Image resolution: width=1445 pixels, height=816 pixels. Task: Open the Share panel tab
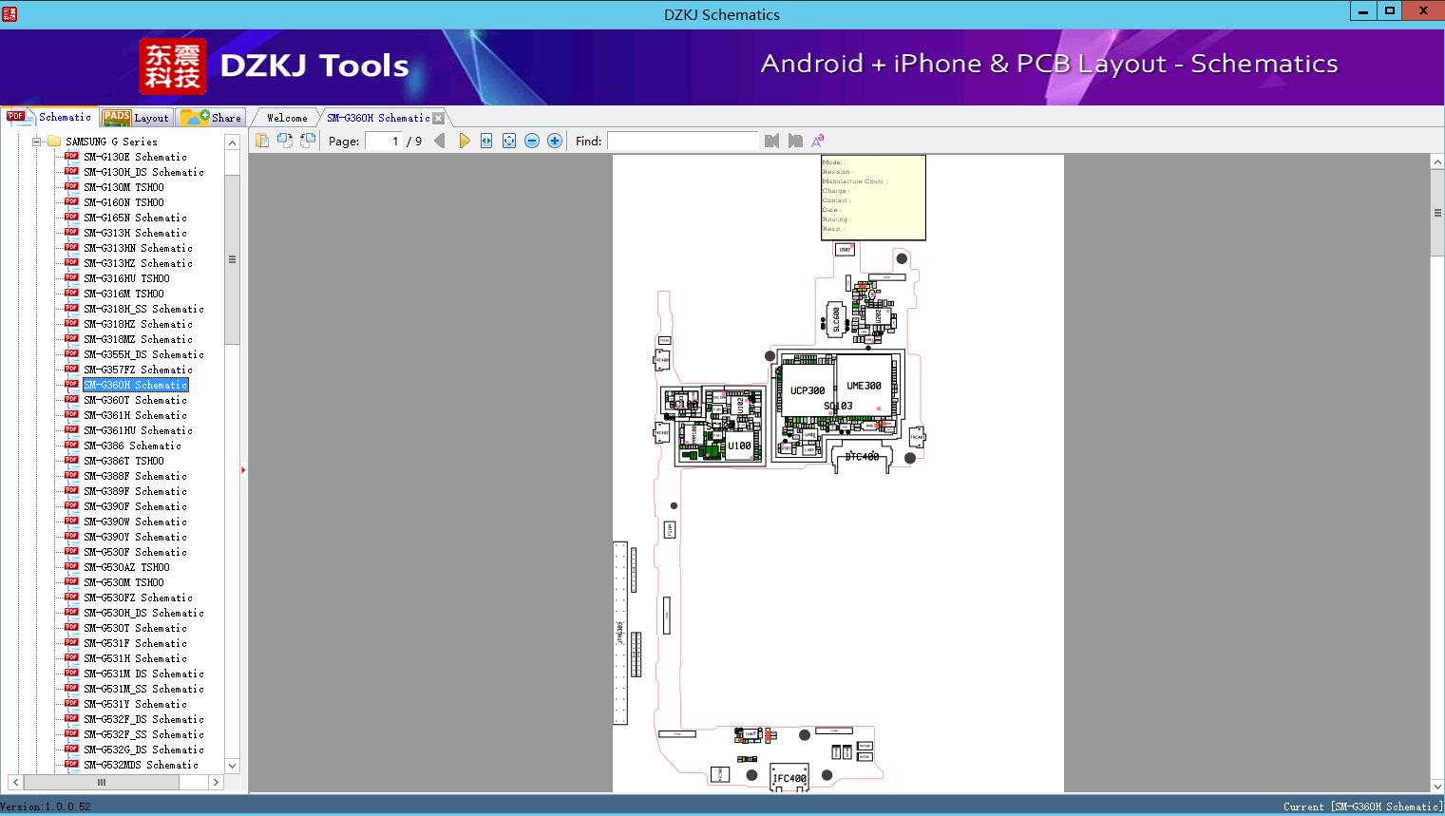point(211,117)
